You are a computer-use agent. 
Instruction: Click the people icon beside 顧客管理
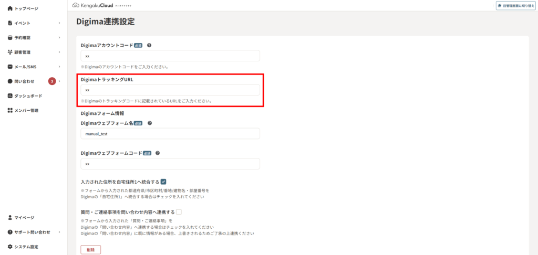click(10, 52)
